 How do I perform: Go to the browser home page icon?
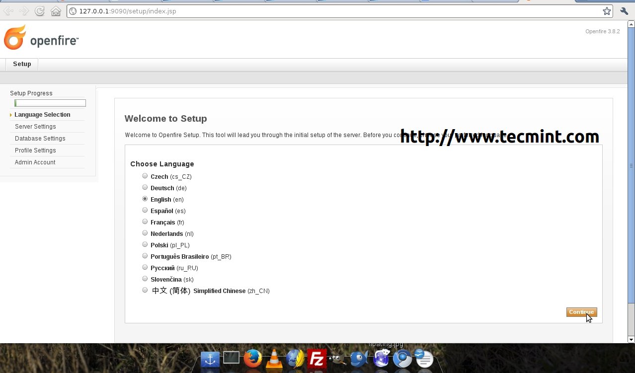pyautogui.click(x=56, y=11)
